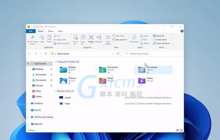This screenshot has height=140, width=220.
Task: Expand the CD Drive (D:) node
Action: (x=28, y=117)
